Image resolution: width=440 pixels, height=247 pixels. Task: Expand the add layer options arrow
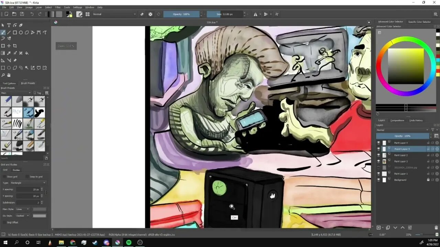pyautogui.click(x=383, y=227)
